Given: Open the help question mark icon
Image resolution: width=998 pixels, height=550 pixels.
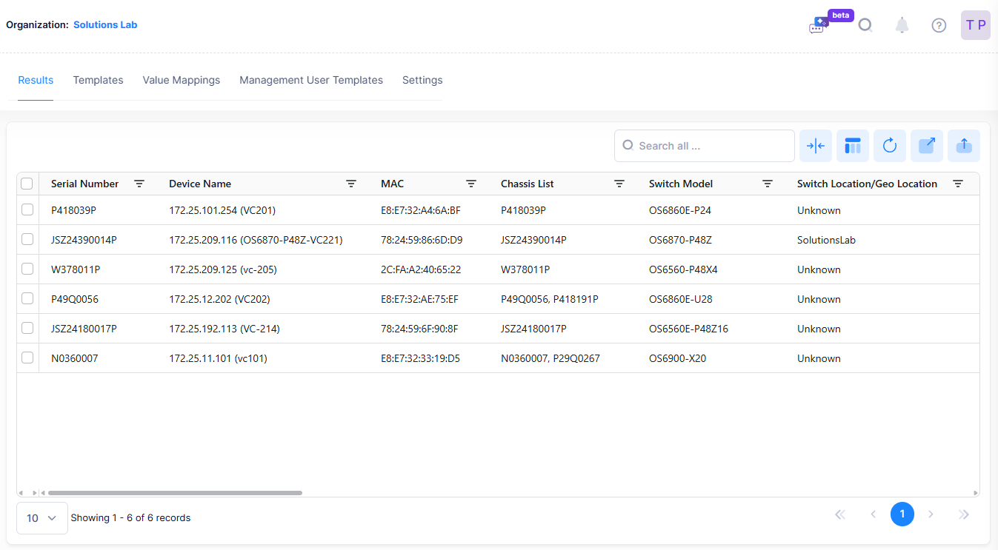Looking at the screenshot, I should (939, 25).
